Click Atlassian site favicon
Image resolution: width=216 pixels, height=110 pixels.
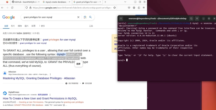pyautogui.click(x=5, y=73)
